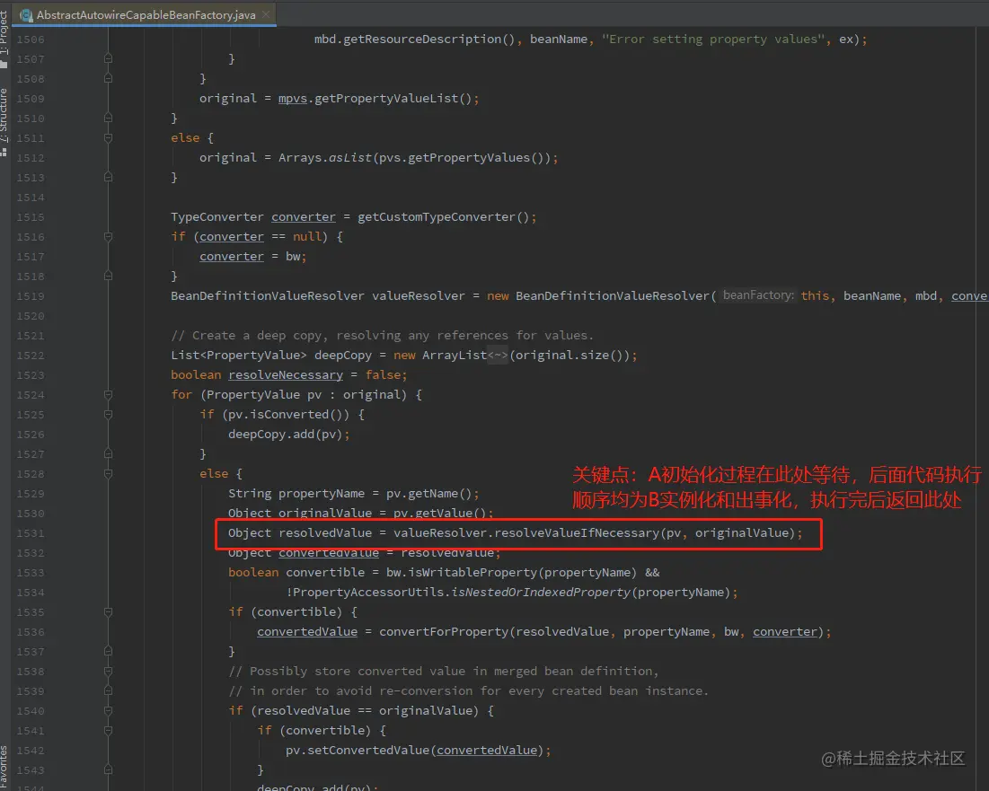Click "this" keyword on line 1519
The height and width of the screenshot is (791, 989).
[815, 295]
